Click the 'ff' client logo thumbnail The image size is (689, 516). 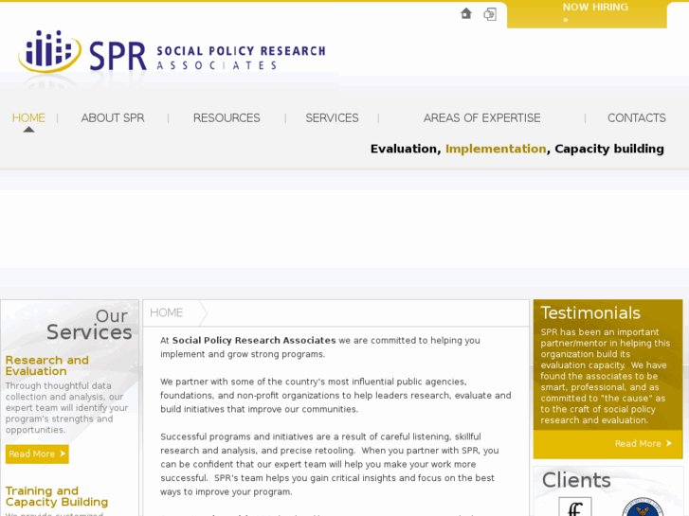575,507
